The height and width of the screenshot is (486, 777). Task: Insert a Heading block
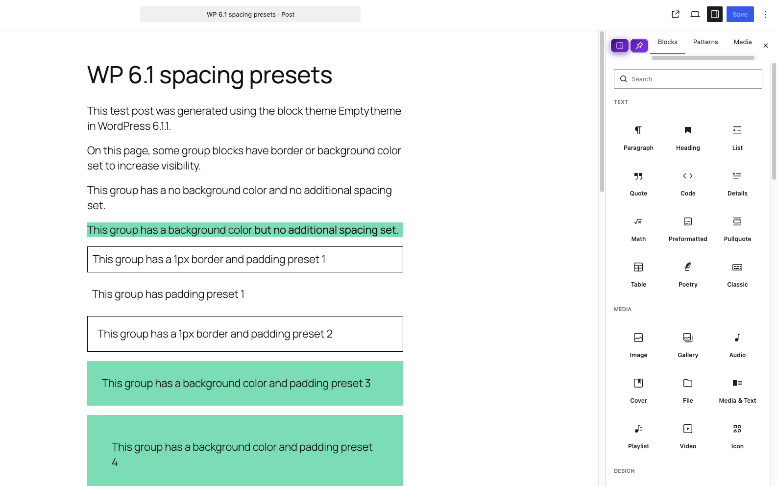click(688, 138)
